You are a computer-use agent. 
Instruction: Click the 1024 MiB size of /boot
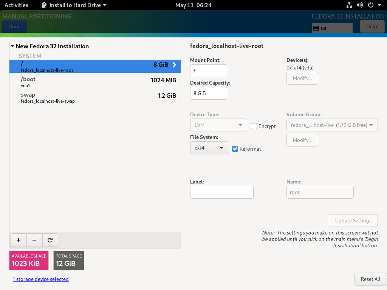[x=163, y=80]
